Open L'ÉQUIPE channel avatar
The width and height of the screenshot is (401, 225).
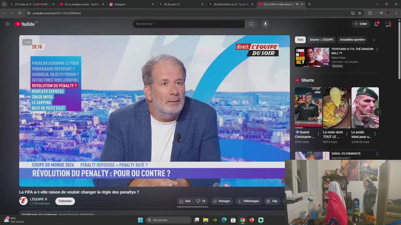(x=23, y=201)
